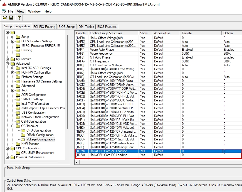242x192 pixels.
Task: Select Realsense 3D Camera Settings item
Action: coord(42,81)
